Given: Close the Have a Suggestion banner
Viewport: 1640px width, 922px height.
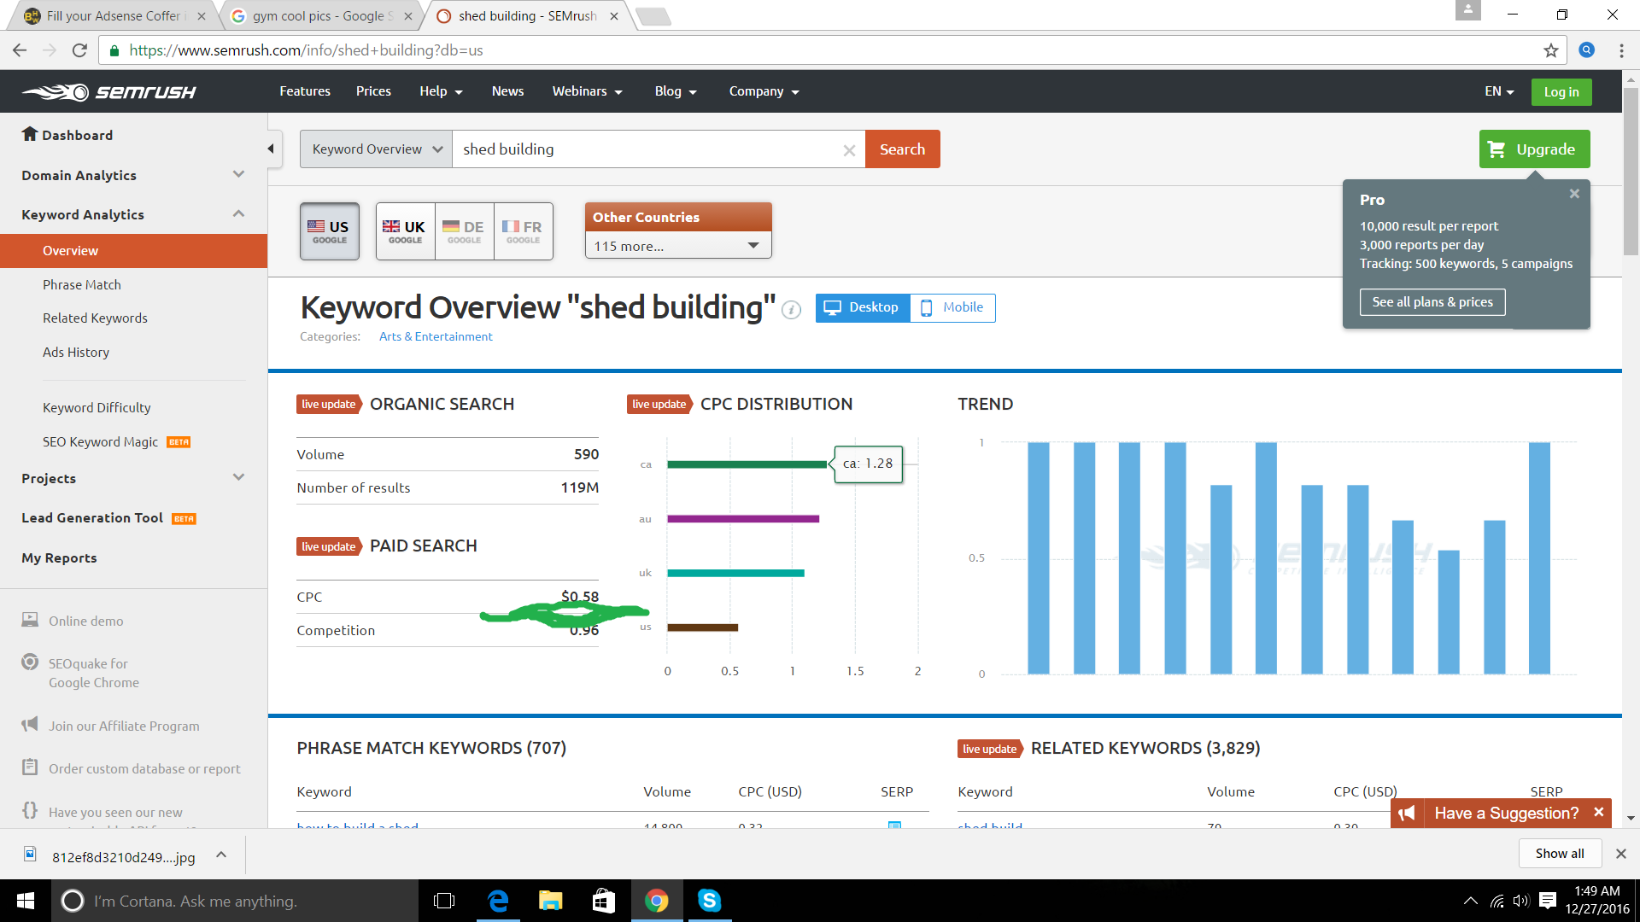Looking at the screenshot, I should coord(1599,813).
